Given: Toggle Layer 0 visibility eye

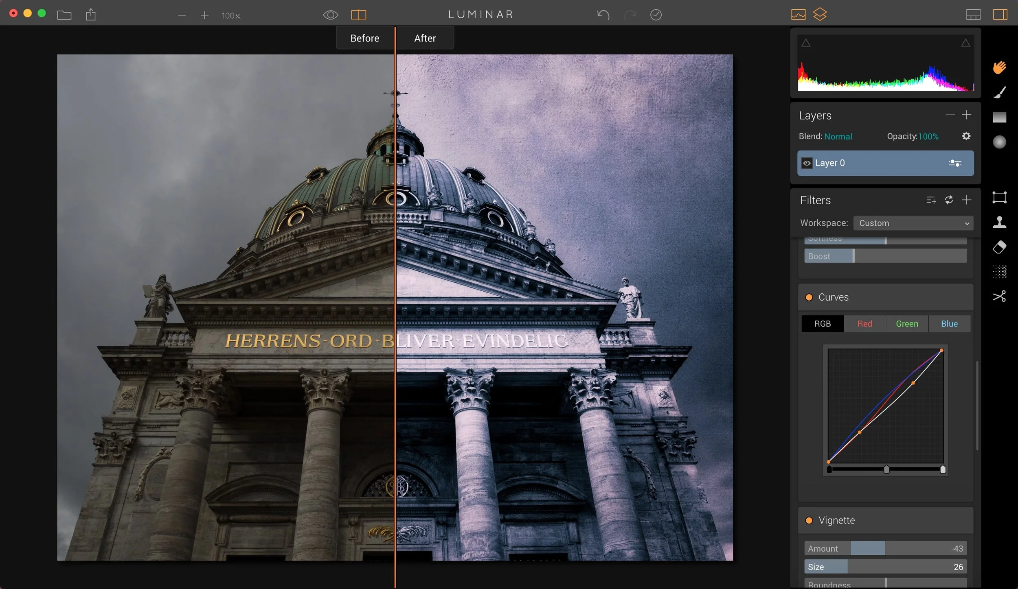Looking at the screenshot, I should click(x=806, y=163).
